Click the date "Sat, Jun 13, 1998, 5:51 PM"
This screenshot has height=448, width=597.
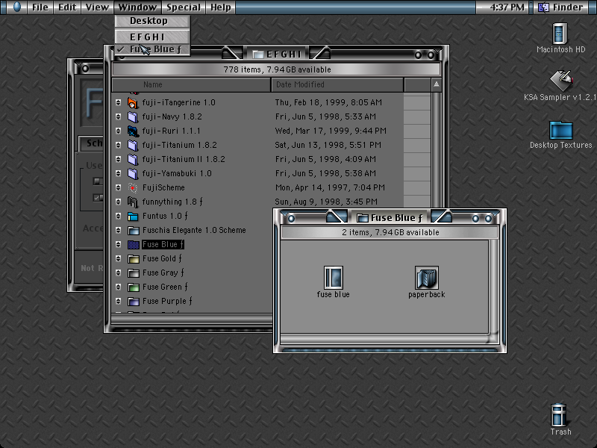coord(328,145)
